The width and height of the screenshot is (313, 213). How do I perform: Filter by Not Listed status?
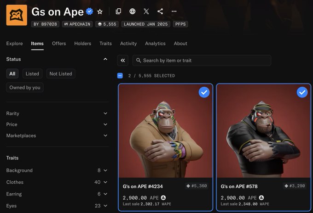pyautogui.click(x=61, y=73)
